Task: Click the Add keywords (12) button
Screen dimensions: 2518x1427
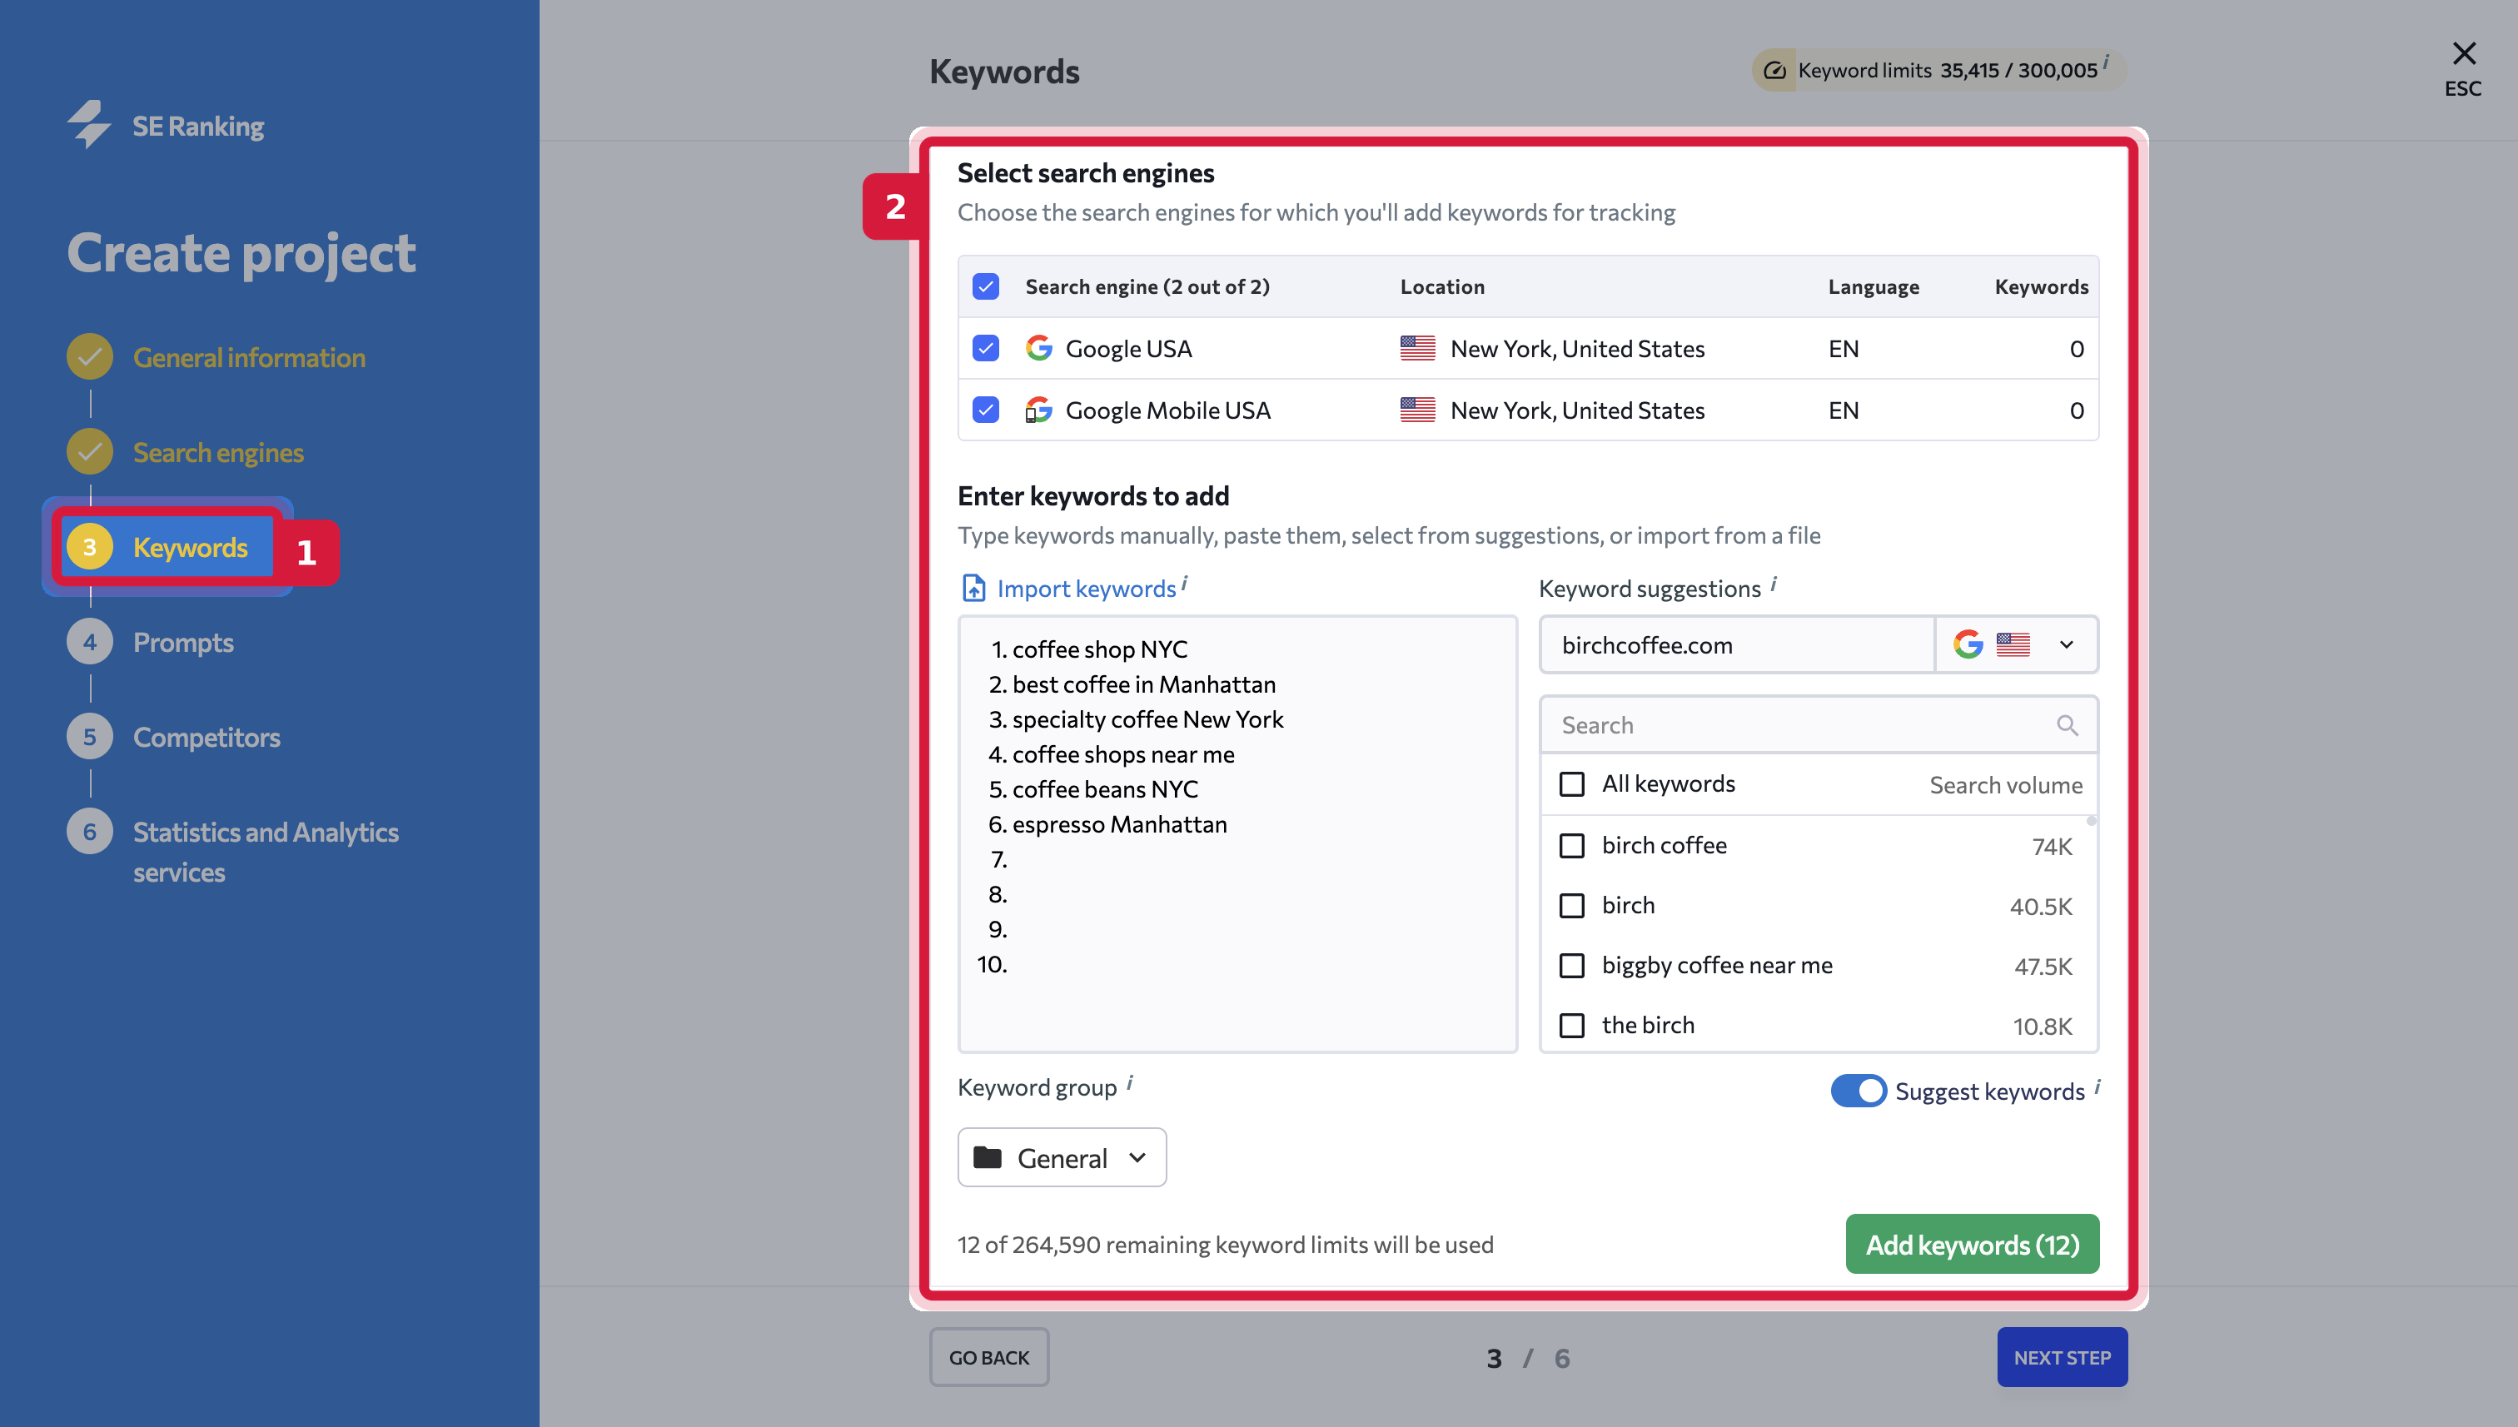Action: point(1972,1244)
